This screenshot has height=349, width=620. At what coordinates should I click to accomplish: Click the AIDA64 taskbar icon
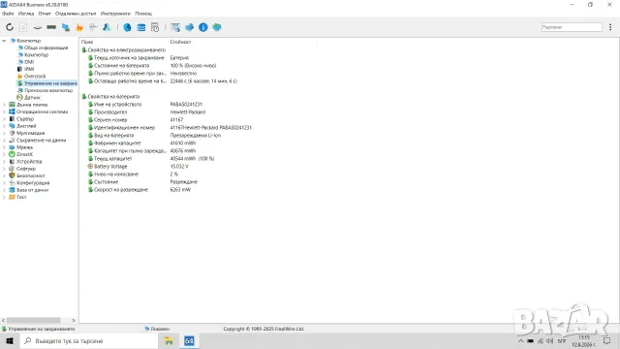click(189, 340)
